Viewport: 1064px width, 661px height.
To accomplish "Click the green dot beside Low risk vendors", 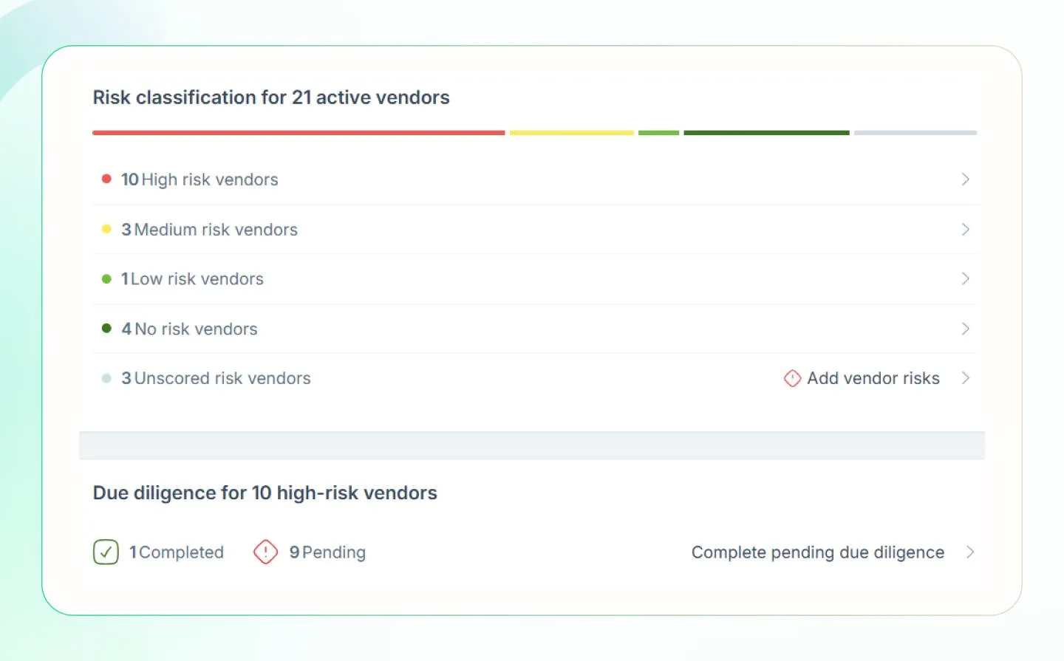I will 107,278.
